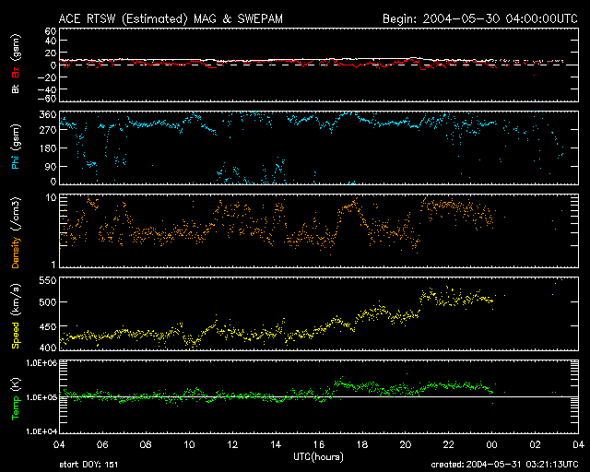Click the '18' hour label on time axis

[362, 444]
